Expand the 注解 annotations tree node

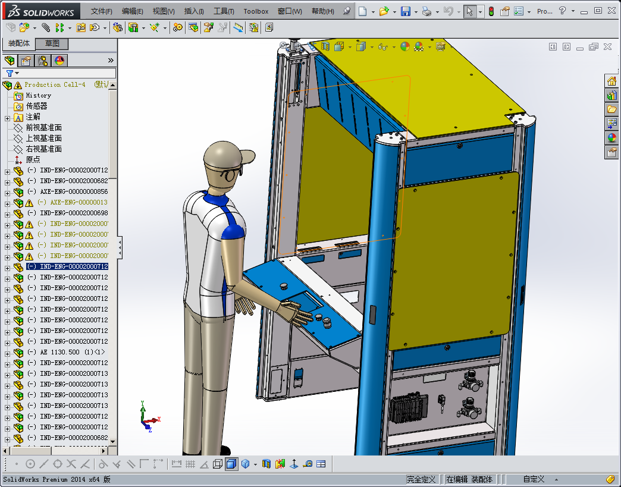click(x=7, y=117)
